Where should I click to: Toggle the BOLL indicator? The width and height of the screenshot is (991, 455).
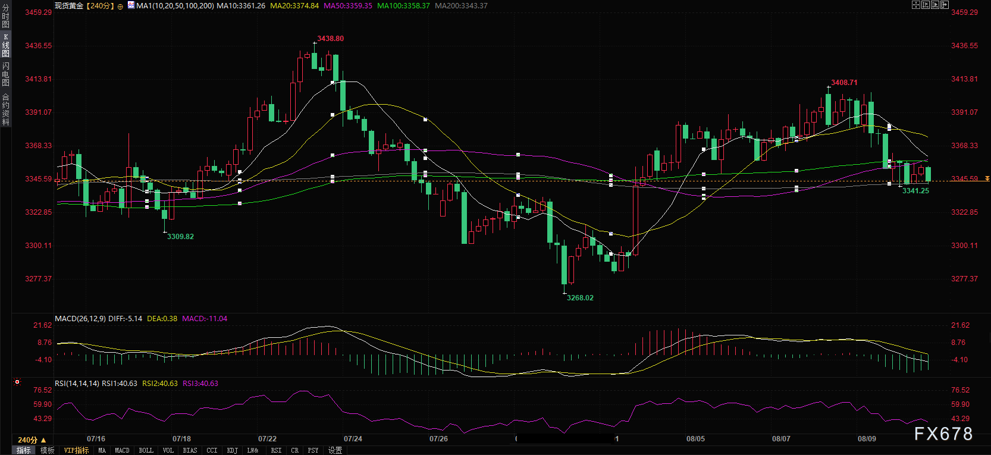[146, 450]
